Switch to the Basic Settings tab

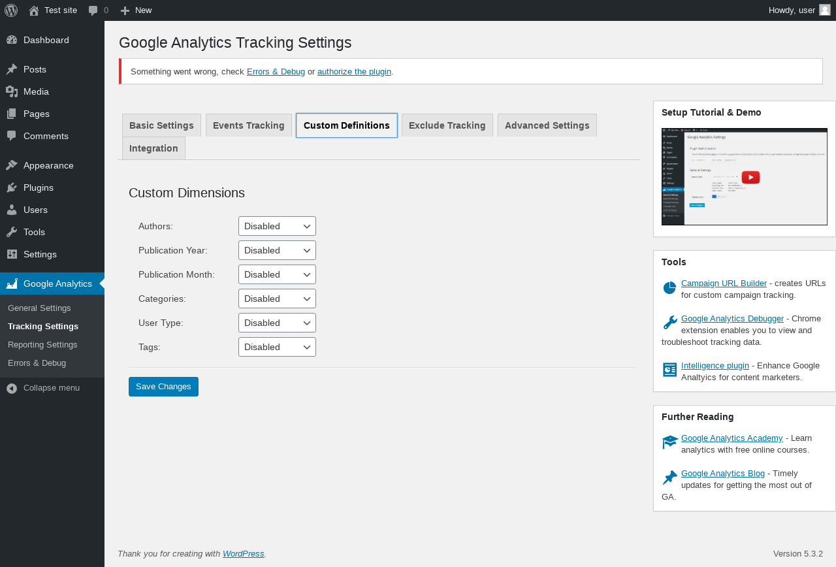point(161,125)
